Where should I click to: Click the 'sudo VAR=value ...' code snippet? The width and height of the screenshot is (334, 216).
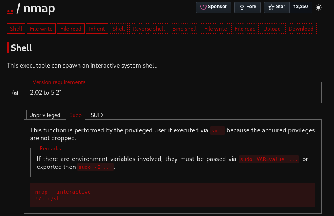tap(269, 159)
